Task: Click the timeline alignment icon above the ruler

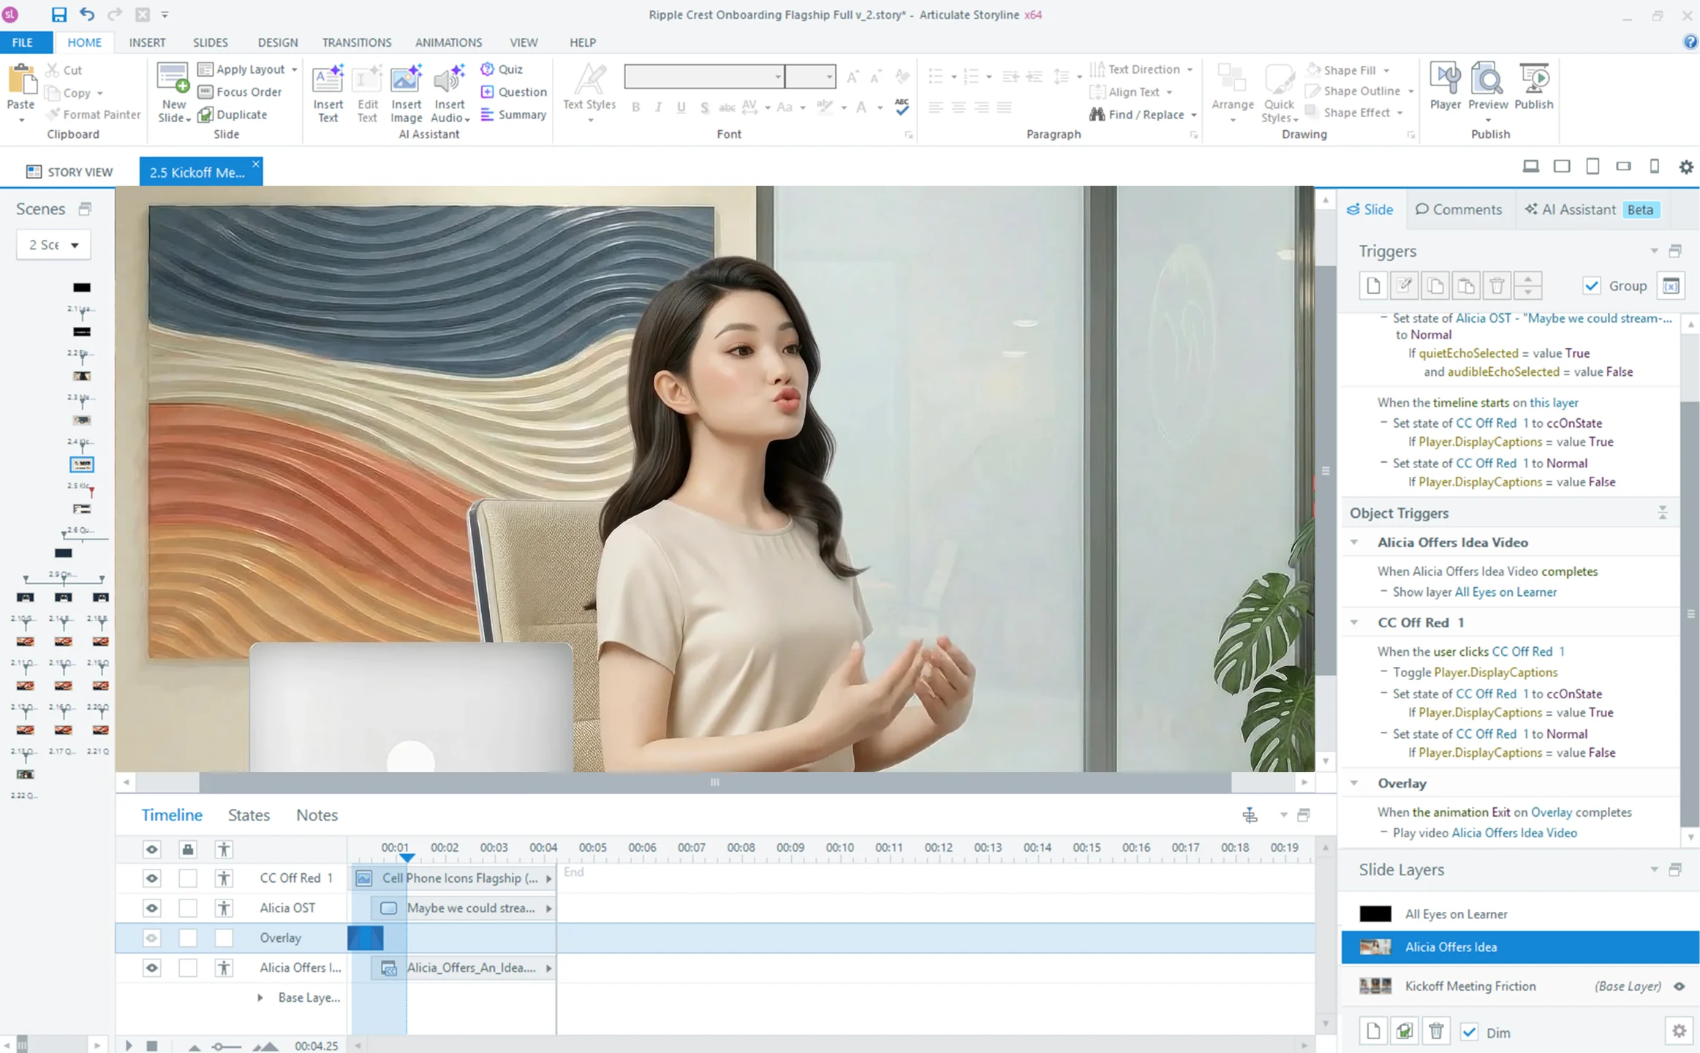Action: [1250, 815]
